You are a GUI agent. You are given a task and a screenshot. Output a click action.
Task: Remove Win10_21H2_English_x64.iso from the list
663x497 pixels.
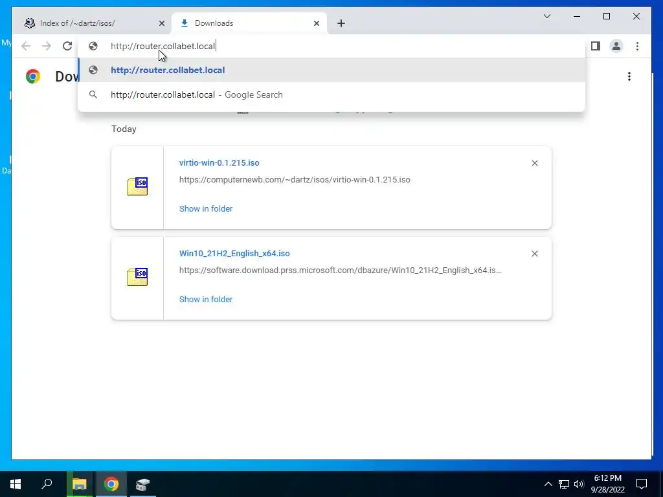click(534, 254)
